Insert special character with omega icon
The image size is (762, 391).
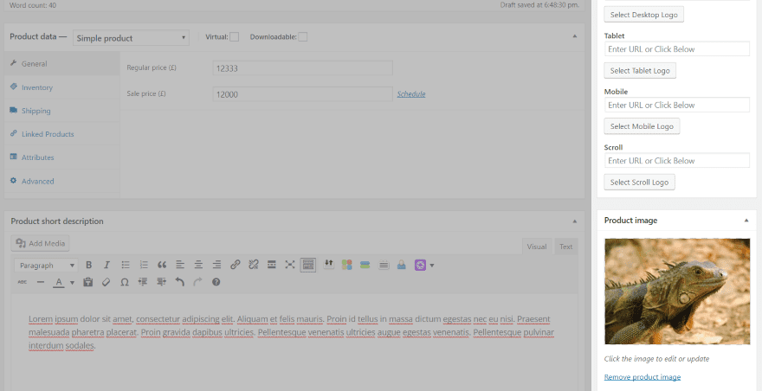click(x=125, y=282)
